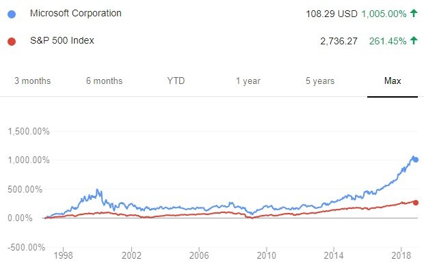The height and width of the screenshot is (271, 424).
Task: Open the Microsoft Corporation label
Action: pyautogui.click(x=76, y=13)
